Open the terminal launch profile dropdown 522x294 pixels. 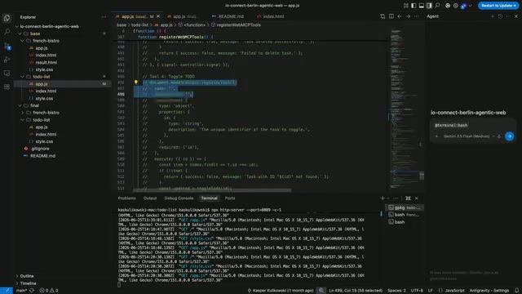point(388,198)
